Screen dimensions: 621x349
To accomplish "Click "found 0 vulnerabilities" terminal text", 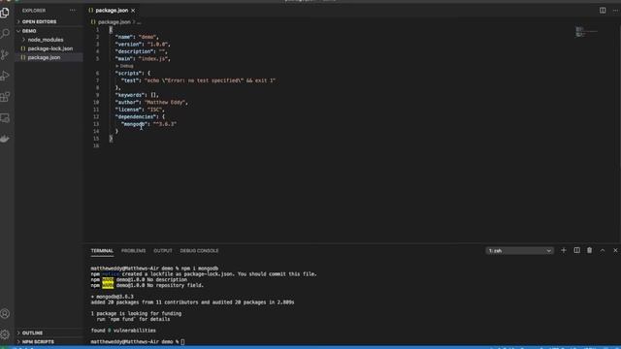I will 123,331.
